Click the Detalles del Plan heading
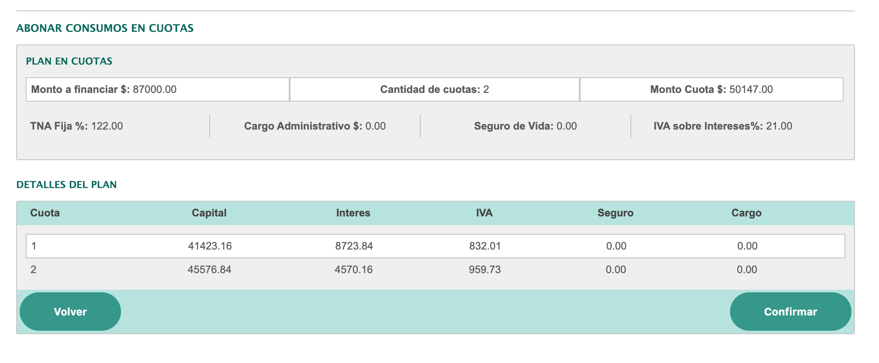Image resolution: width=879 pixels, height=363 pixels. click(x=66, y=185)
